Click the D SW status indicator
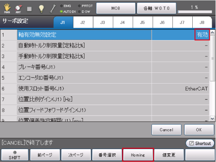This screenshot has height=162, width=216. coord(84,12)
